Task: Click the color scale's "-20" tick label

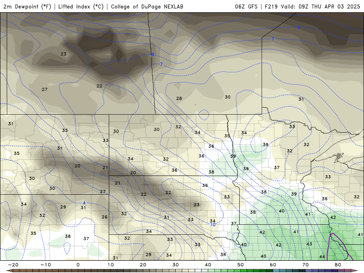Action: (x=13, y=265)
